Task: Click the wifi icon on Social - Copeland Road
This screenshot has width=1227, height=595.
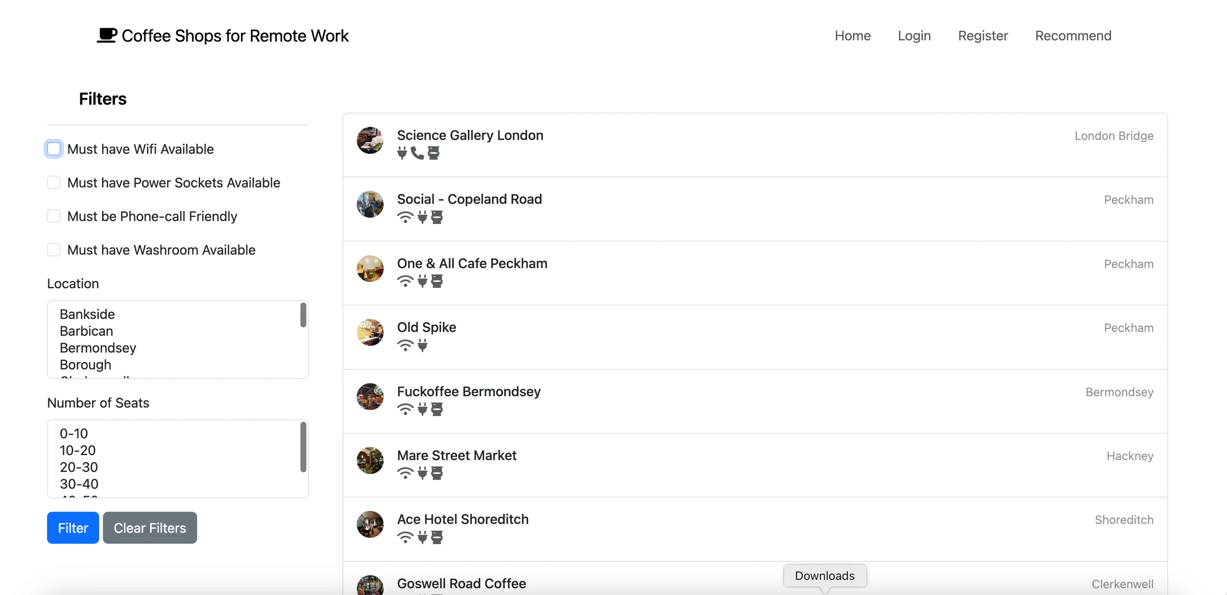Action: coord(405,217)
